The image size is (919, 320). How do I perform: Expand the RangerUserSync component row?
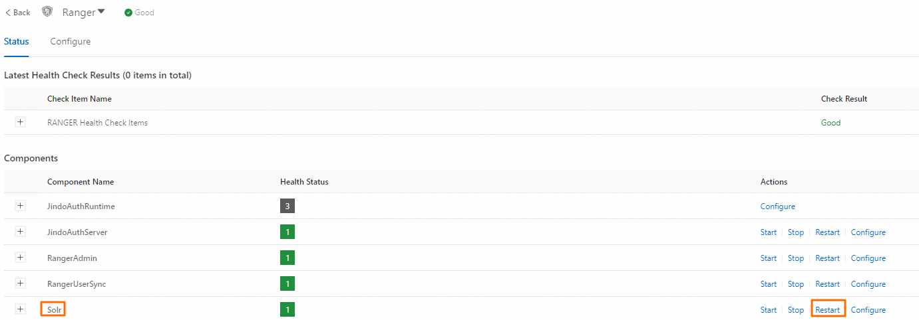tap(20, 283)
